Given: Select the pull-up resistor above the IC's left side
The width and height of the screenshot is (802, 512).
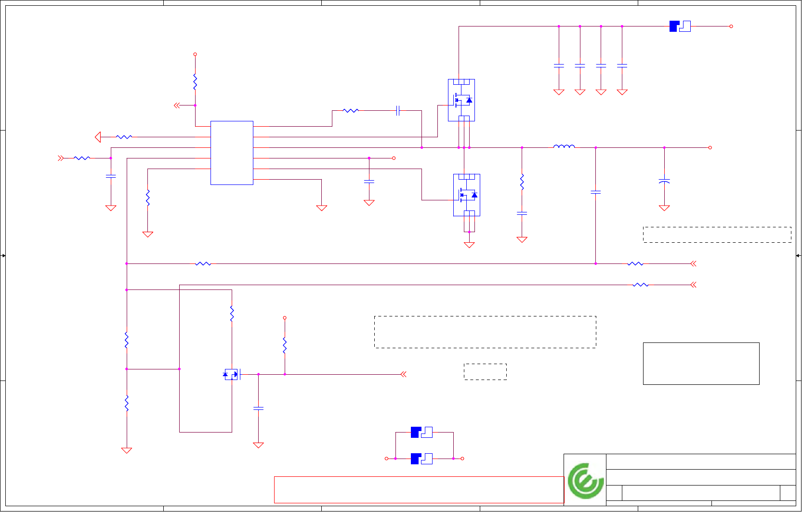Looking at the screenshot, I should click(x=195, y=82).
